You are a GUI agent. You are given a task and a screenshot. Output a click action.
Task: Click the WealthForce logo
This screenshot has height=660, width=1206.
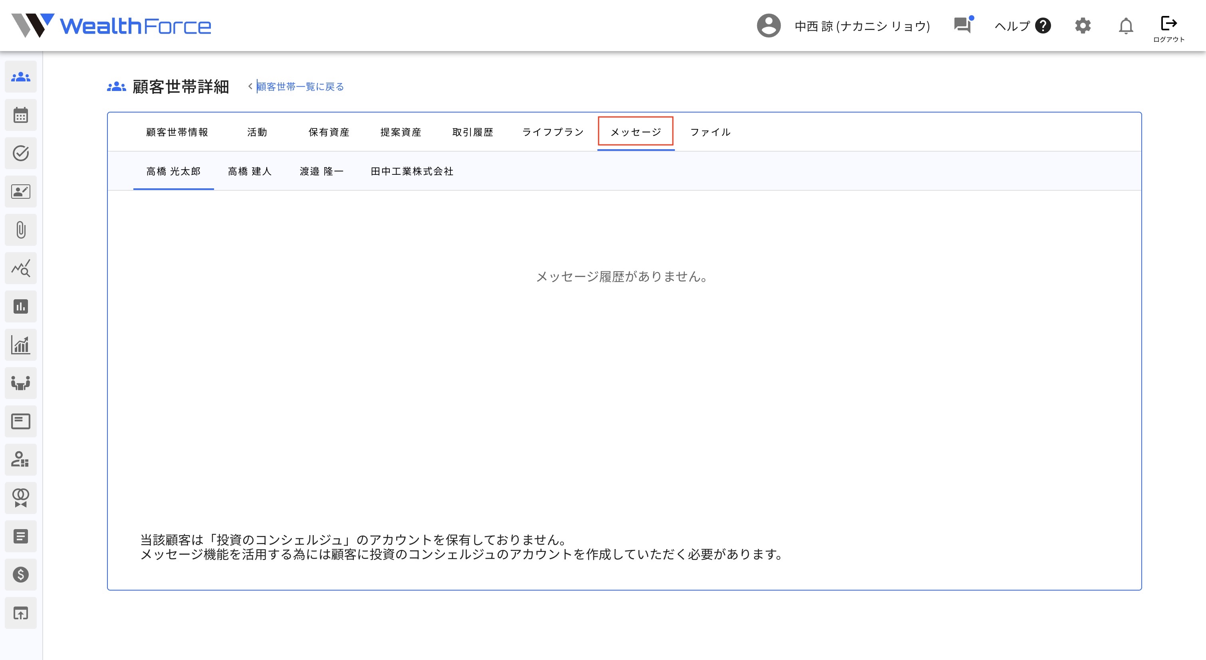click(111, 26)
